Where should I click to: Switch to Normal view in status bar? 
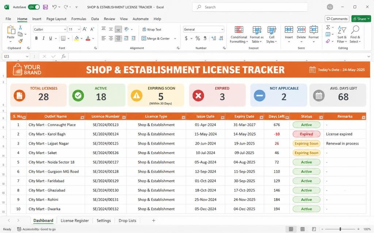(291, 229)
